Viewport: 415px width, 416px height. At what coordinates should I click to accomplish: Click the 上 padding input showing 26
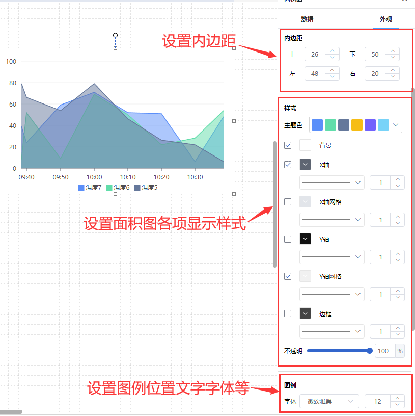click(315, 54)
